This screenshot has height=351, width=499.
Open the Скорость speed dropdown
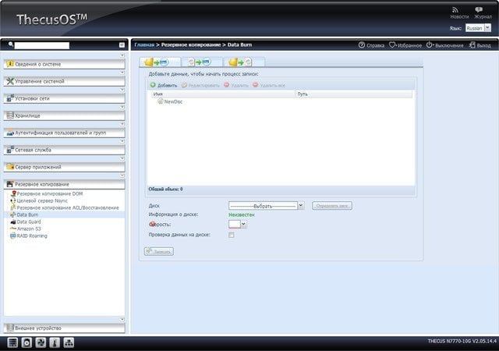237,224
